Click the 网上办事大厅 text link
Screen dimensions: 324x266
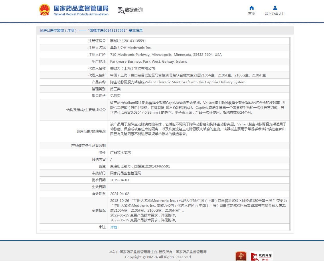tap(275, 14)
